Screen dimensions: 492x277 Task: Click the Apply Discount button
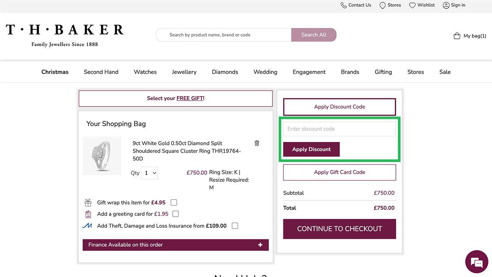tap(311, 149)
